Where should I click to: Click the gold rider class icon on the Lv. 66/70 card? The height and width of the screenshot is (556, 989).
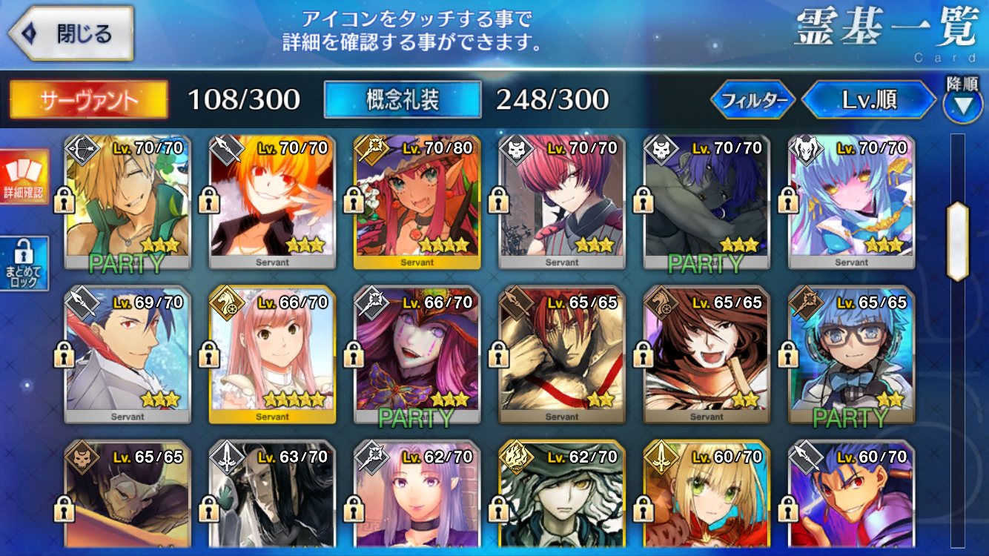(225, 303)
